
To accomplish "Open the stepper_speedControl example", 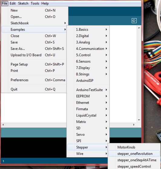I will [134, 166].
